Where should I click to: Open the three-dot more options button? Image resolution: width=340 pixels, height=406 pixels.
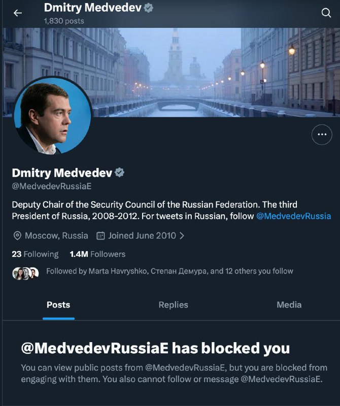pyautogui.click(x=321, y=134)
